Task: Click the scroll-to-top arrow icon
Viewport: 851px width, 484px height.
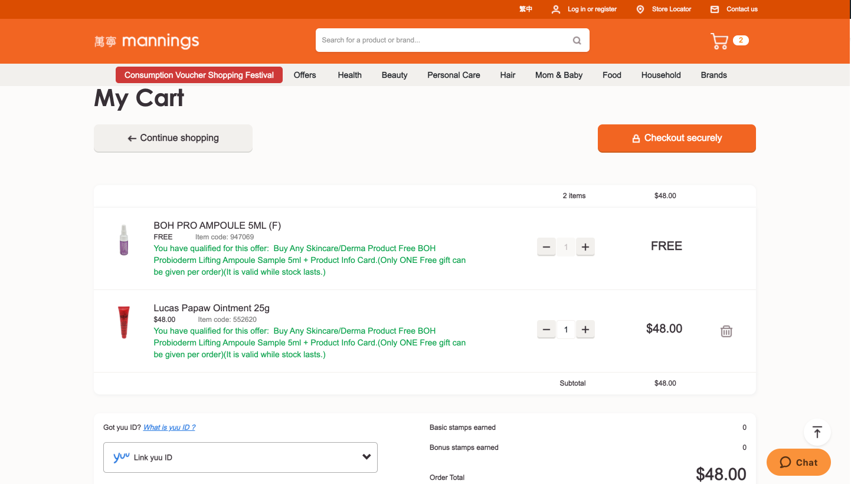Action: click(x=817, y=432)
